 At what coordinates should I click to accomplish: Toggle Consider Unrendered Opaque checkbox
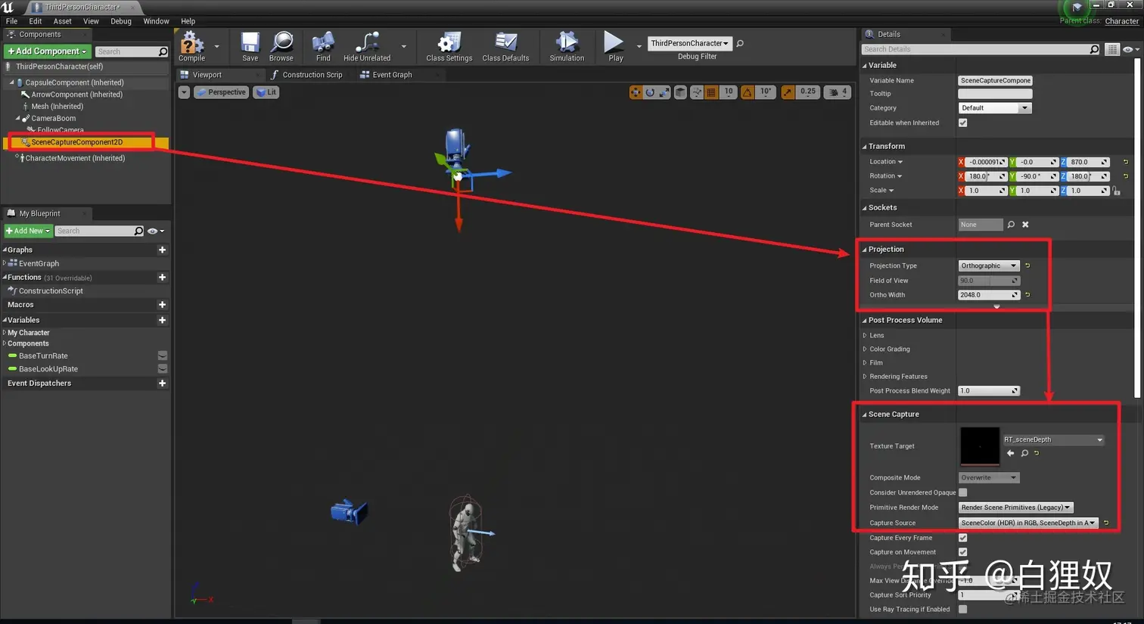(x=963, y=492)
